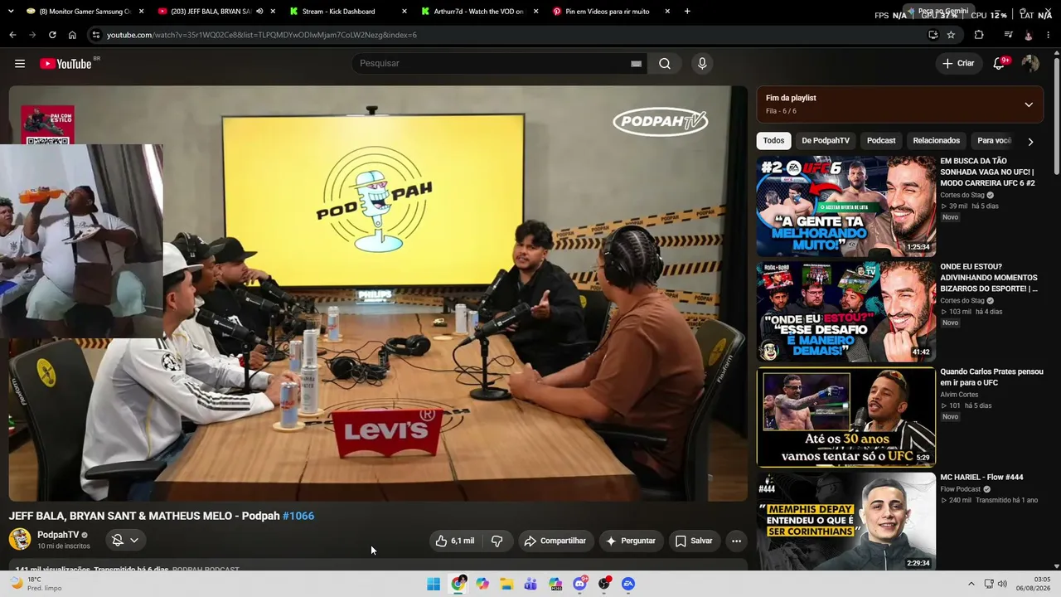Open 'Quando Carlos Prates pensou' video title
Viewport: 1061px width, 597px height.
coord(991,377)
